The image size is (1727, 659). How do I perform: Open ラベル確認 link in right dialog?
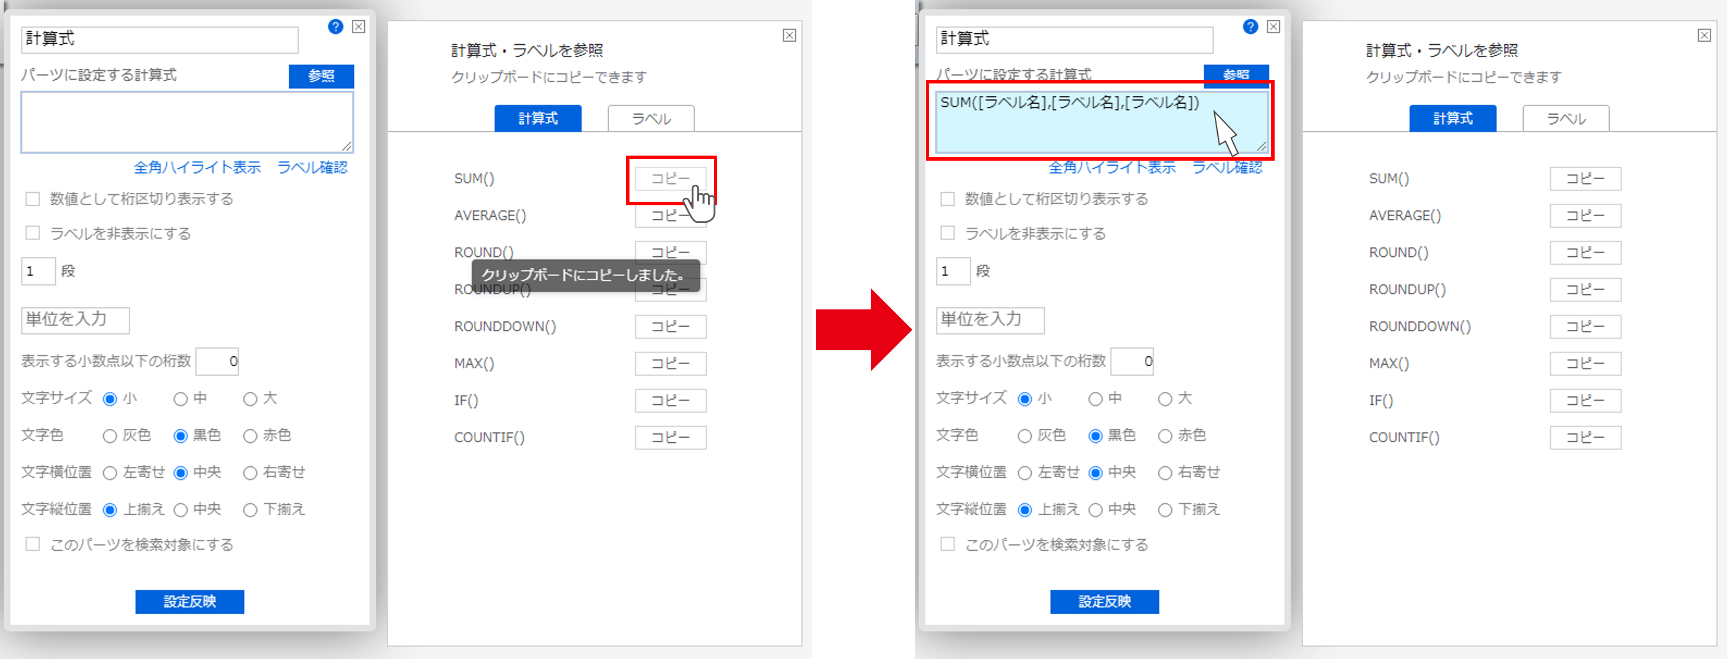[1227, 168]
